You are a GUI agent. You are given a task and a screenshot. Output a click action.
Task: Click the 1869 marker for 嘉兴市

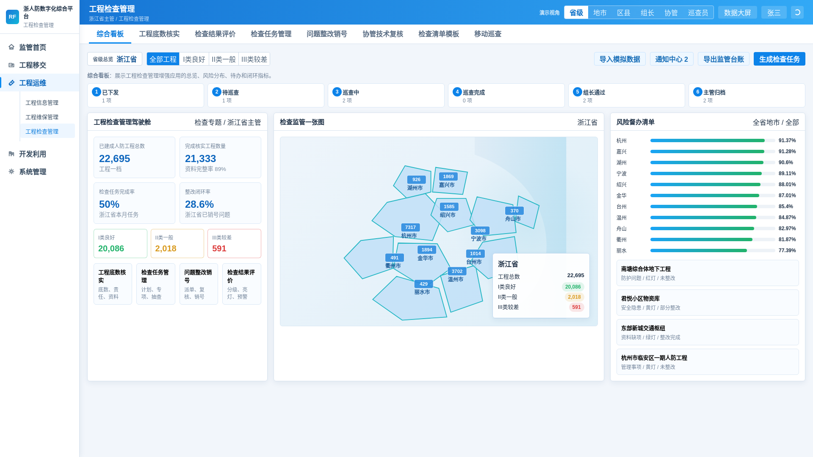pyautogui.click(x=448, y=176)
